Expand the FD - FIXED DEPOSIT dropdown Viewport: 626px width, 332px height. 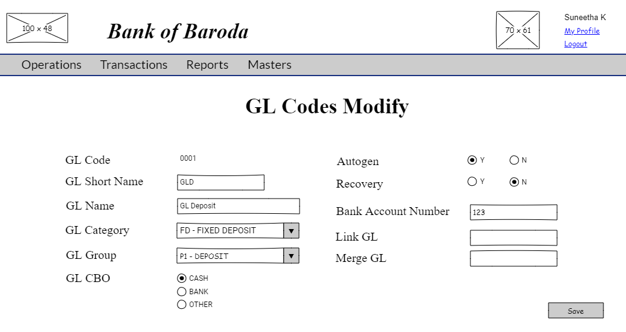point(291,231)
